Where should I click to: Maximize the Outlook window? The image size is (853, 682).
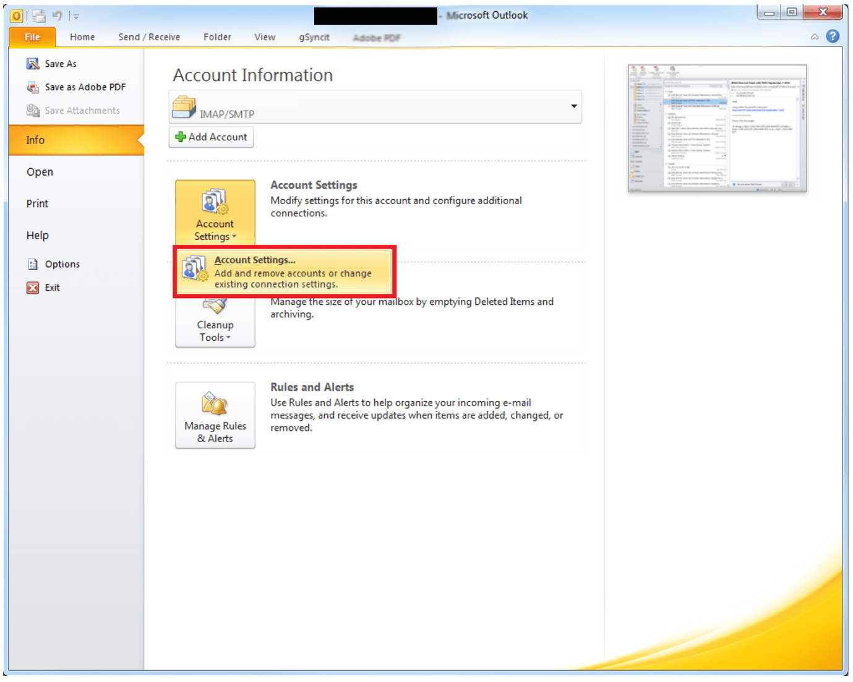(792, 12)
